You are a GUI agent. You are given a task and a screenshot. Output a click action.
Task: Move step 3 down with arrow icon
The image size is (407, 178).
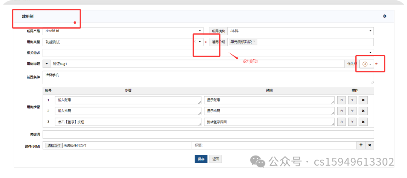point(352,122)
